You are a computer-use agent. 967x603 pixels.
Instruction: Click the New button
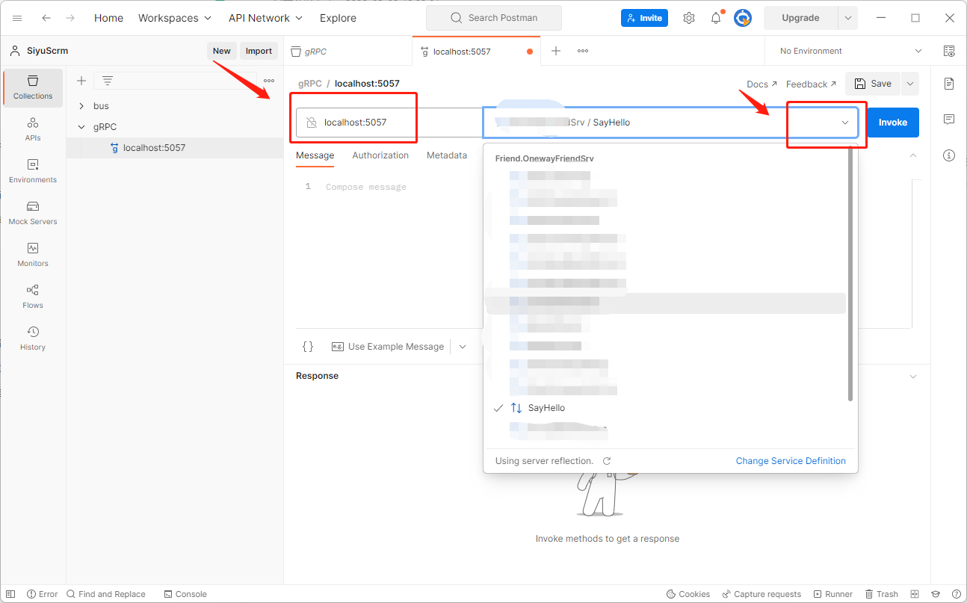point(222,51)
